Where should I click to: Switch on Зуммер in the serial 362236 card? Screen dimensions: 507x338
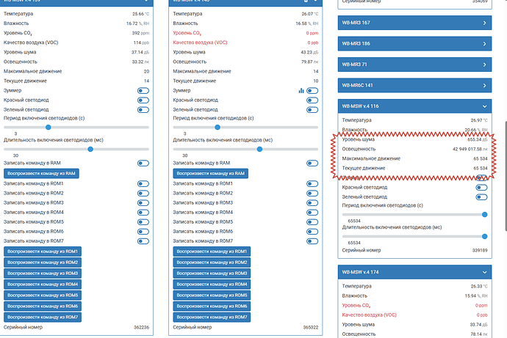tap(143, 91)
